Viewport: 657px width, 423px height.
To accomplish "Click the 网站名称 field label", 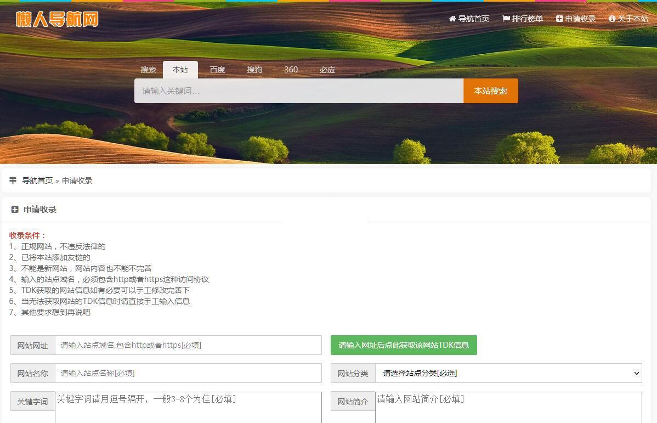I will [33, 374].
